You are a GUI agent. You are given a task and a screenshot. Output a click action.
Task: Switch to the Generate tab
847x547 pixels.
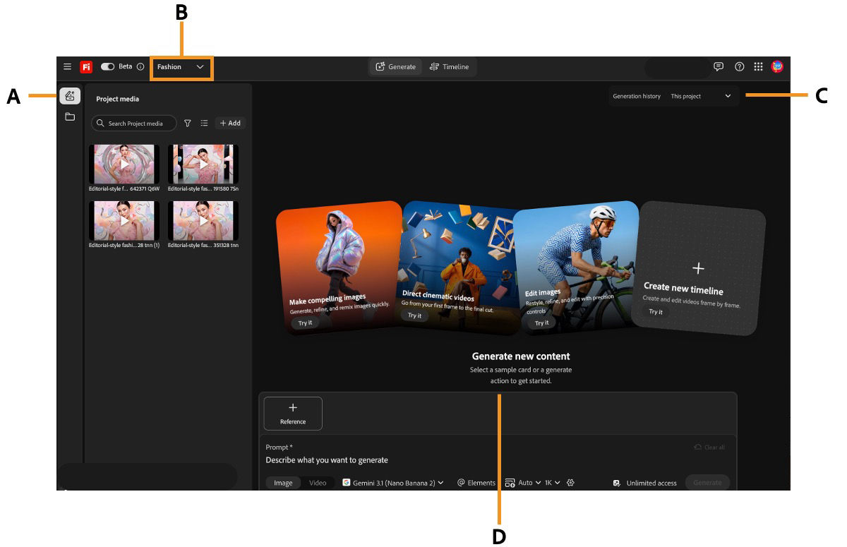pyautogui.click(x=396, y=67)
